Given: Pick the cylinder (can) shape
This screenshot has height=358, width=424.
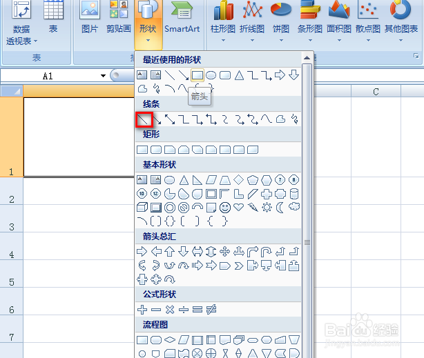Looking at the screenshot, I should (294, 194).
